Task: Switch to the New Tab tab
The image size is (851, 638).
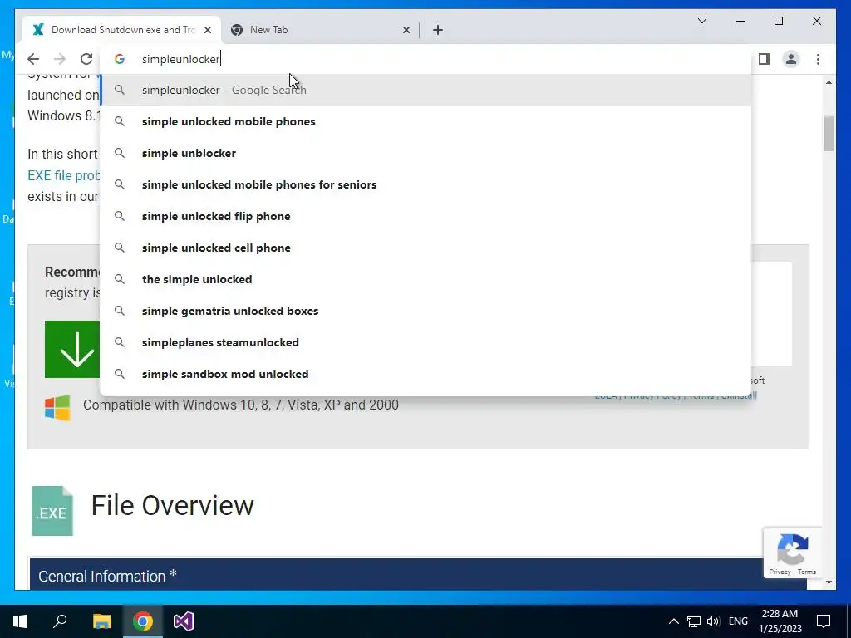Action: coord(320,30)
